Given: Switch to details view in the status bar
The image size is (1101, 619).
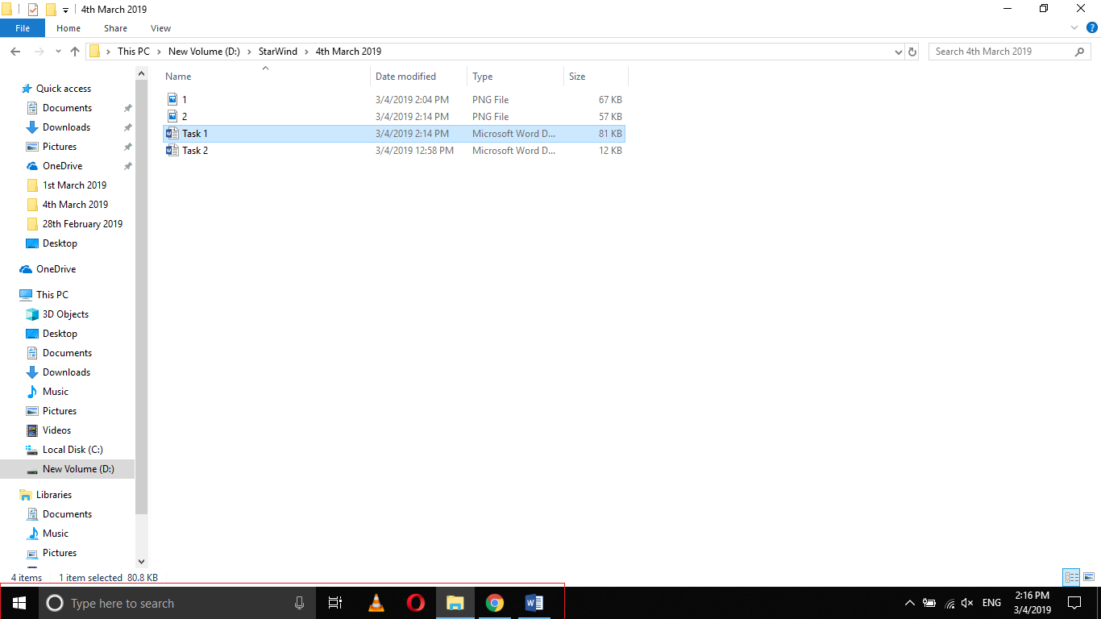Looking at the screenshot, I should [x=1070, y=577].
